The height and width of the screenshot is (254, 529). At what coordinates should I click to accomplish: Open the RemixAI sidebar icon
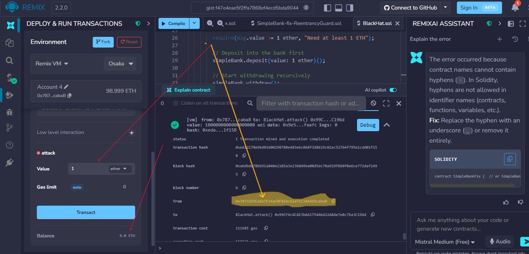coord(10,26)
